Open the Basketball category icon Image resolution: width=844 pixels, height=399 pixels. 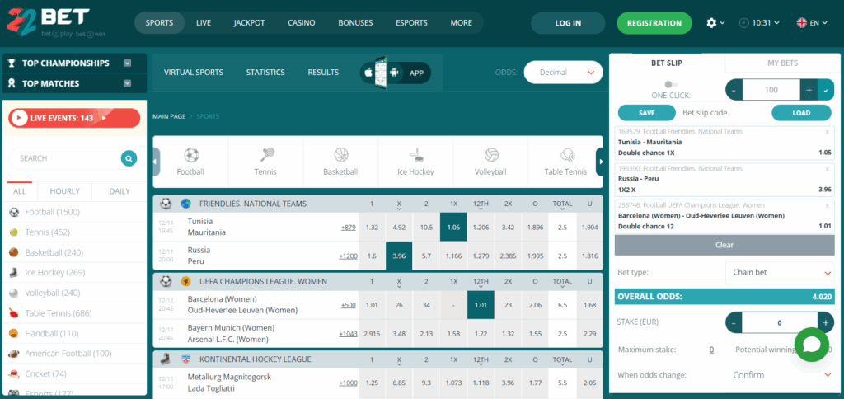pyautogui.click(x=340, y=155)
